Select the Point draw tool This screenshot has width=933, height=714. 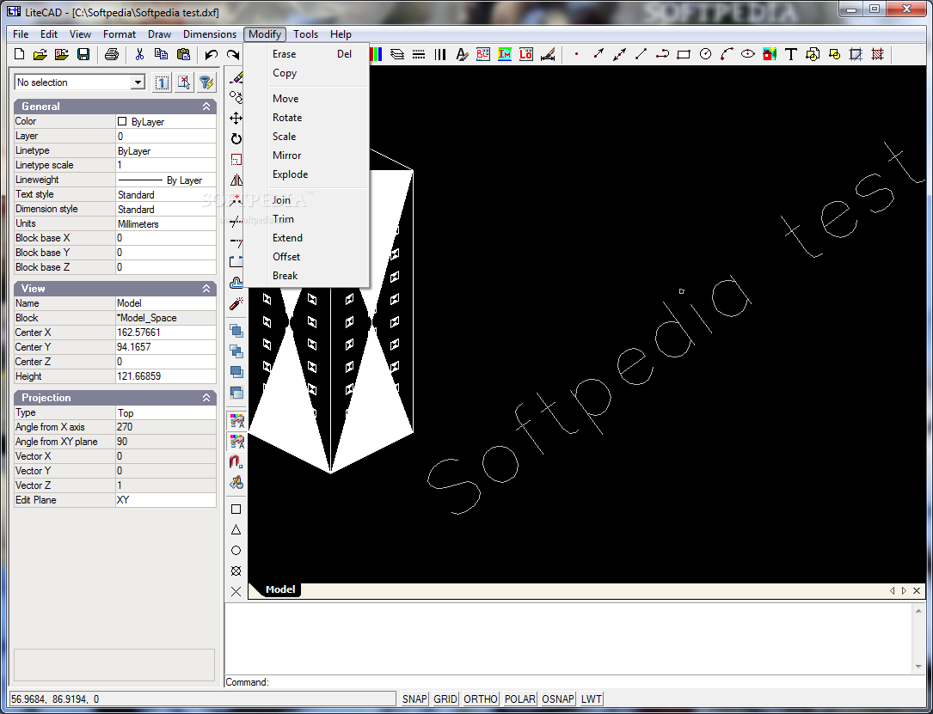[x=576, y=55]
